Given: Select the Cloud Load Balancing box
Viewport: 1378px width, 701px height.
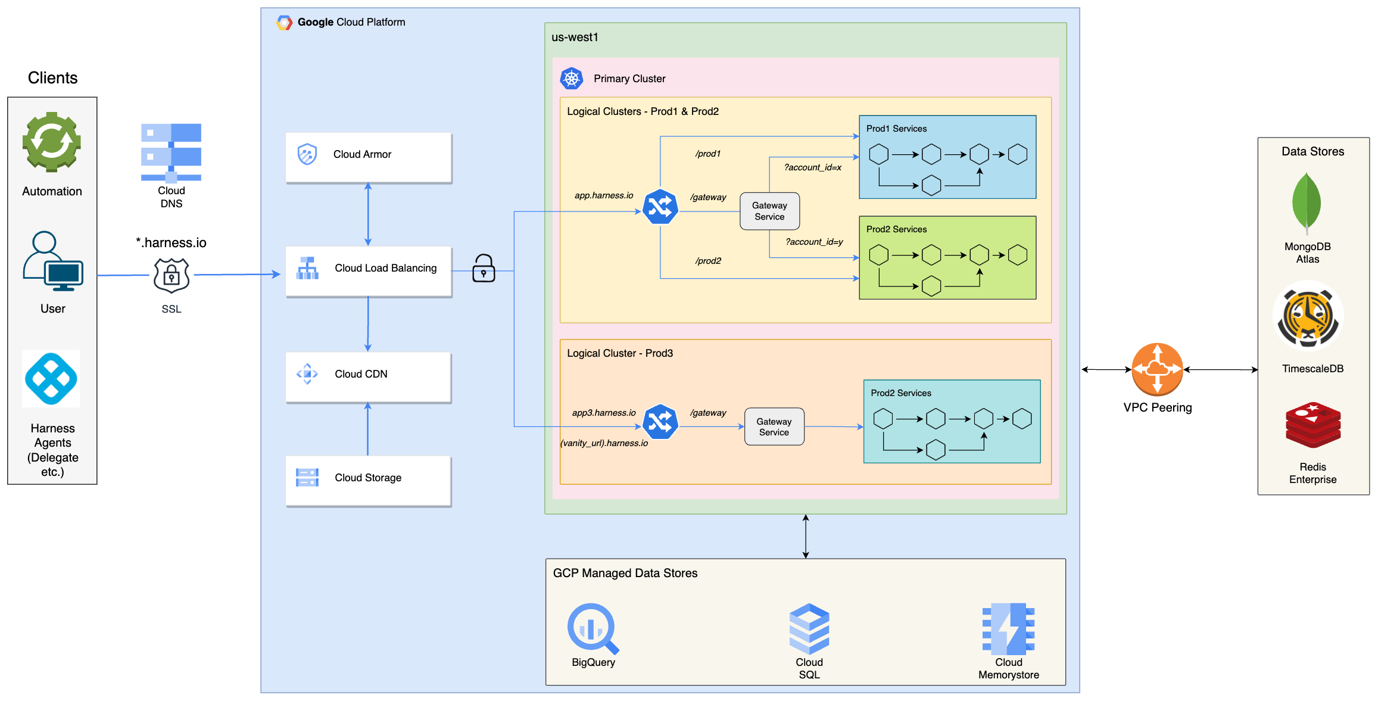Looking at the screenshot, I should pos(368,271).
